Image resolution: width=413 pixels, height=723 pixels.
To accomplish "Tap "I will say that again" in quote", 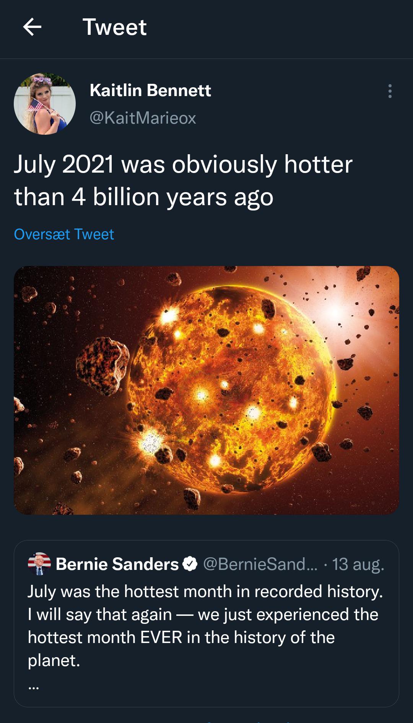I will tap(99, 614).
